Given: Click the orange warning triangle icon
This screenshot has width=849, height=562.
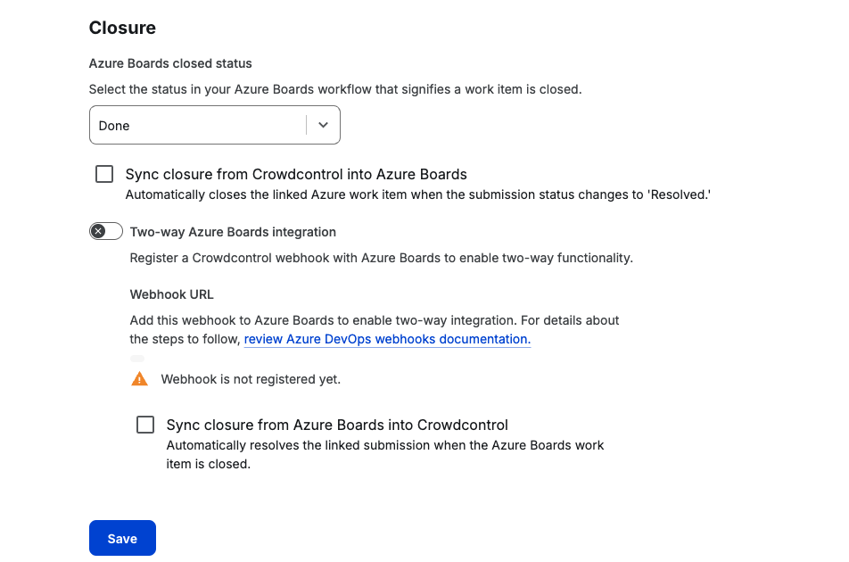Looking at the screenshot, I should click(x=139, y=379).
